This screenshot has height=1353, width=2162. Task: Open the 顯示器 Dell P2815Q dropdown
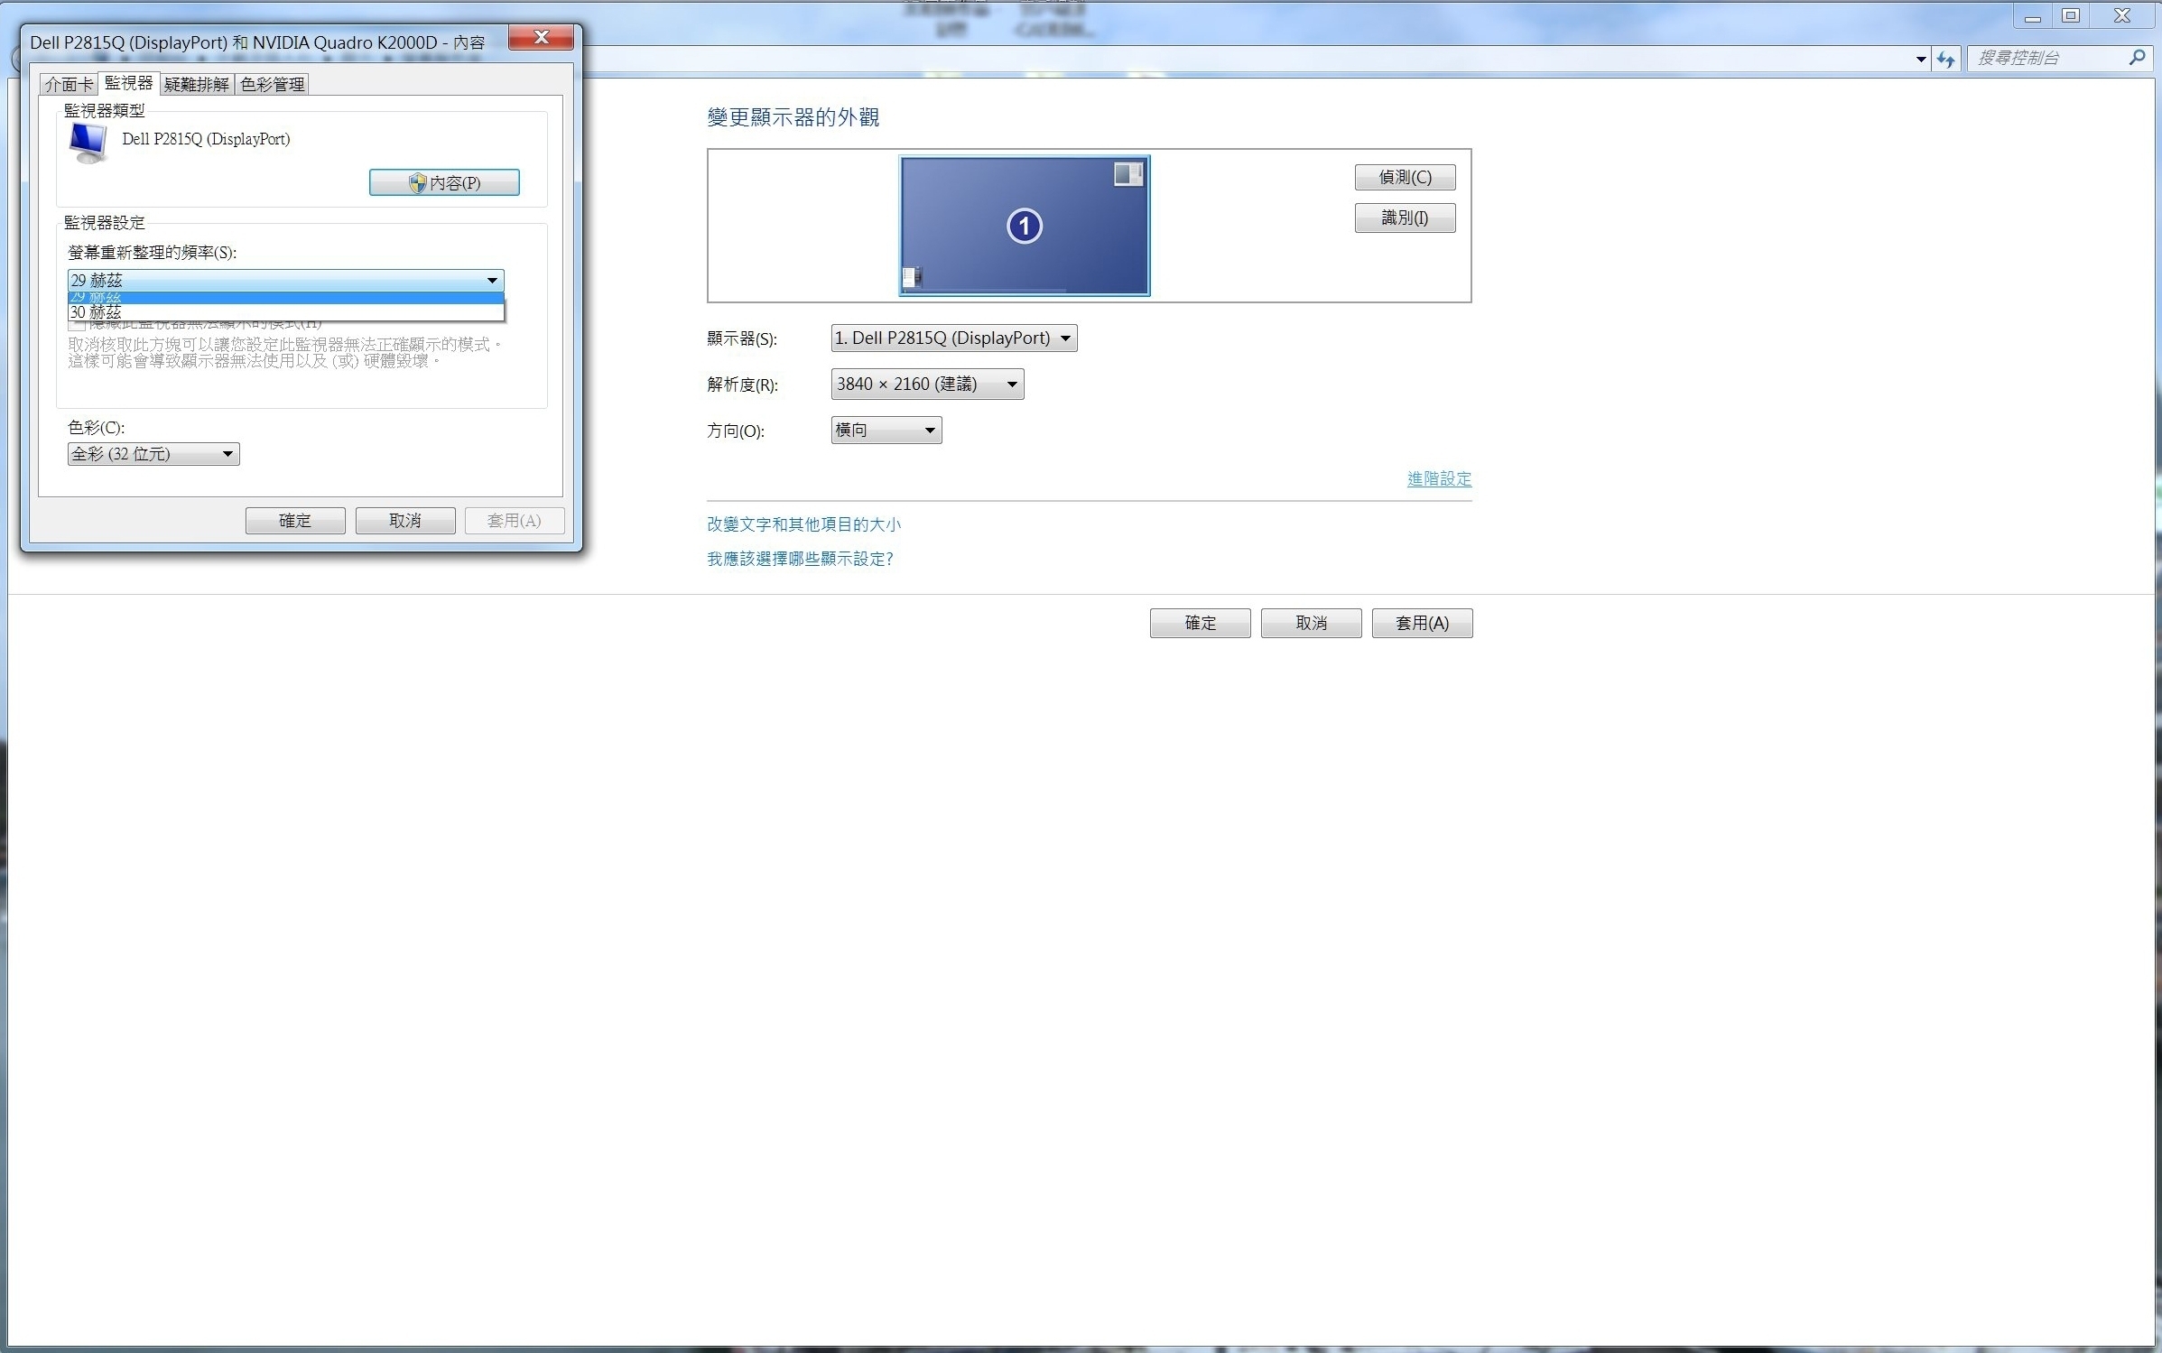tap(953, 338)
